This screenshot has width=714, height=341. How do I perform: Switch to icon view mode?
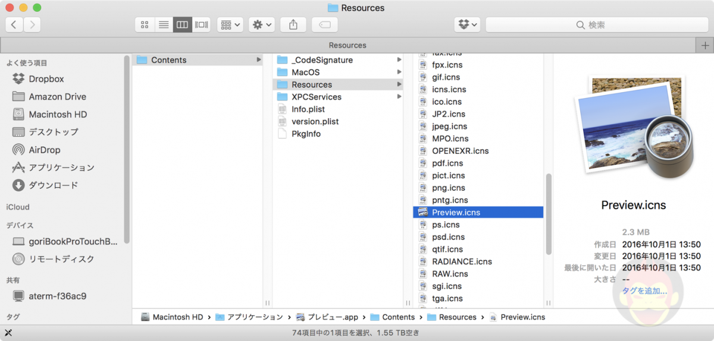[145, 24]
